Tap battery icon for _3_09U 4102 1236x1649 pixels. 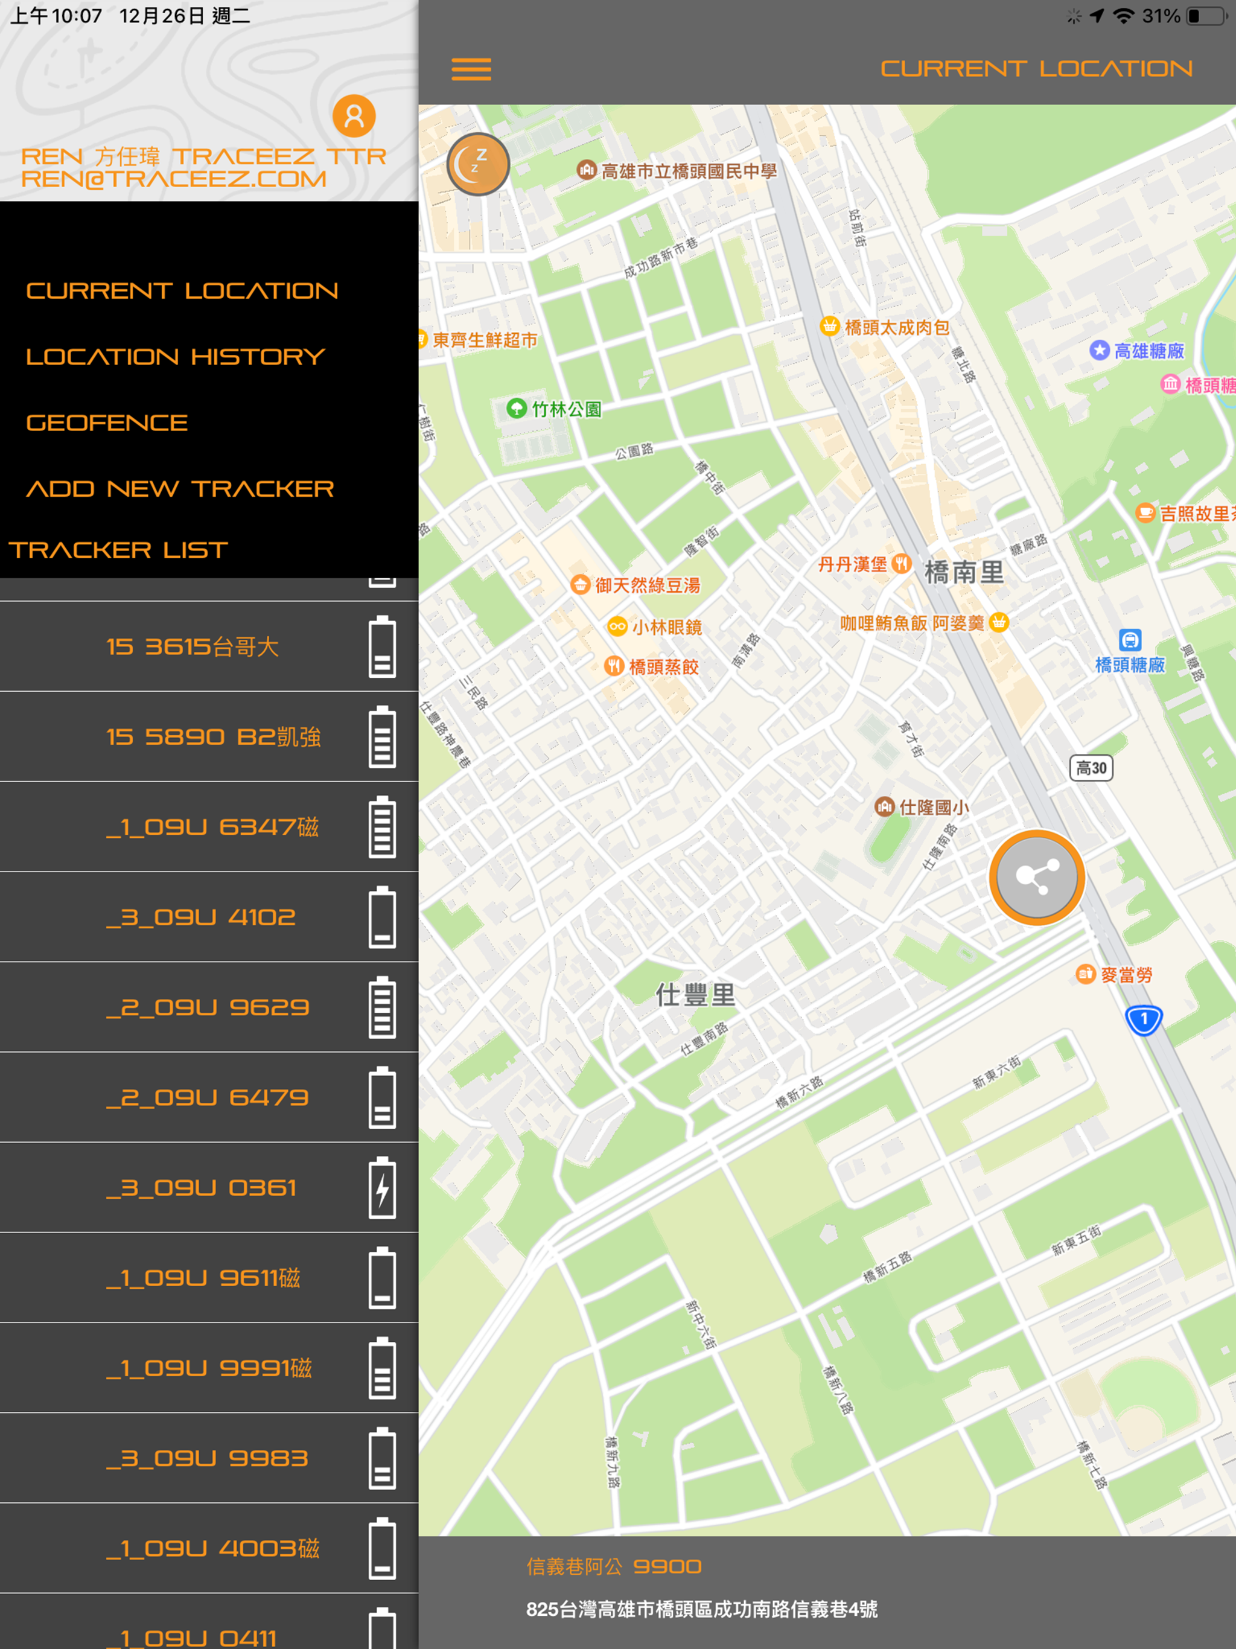383,917
